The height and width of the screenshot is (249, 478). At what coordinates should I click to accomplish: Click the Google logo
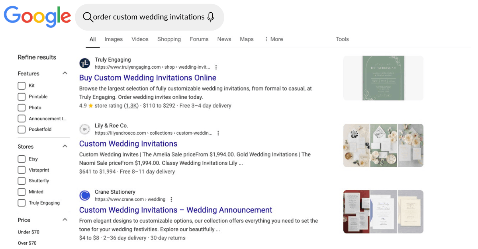click(x=37, y=17)
